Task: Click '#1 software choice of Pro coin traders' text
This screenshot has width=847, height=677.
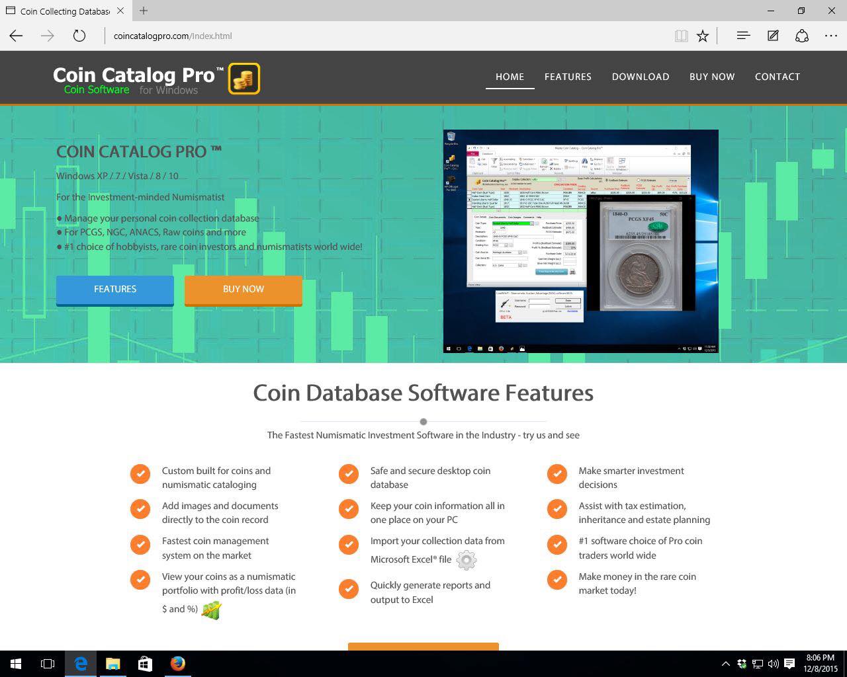Action: tap(641, 548)
